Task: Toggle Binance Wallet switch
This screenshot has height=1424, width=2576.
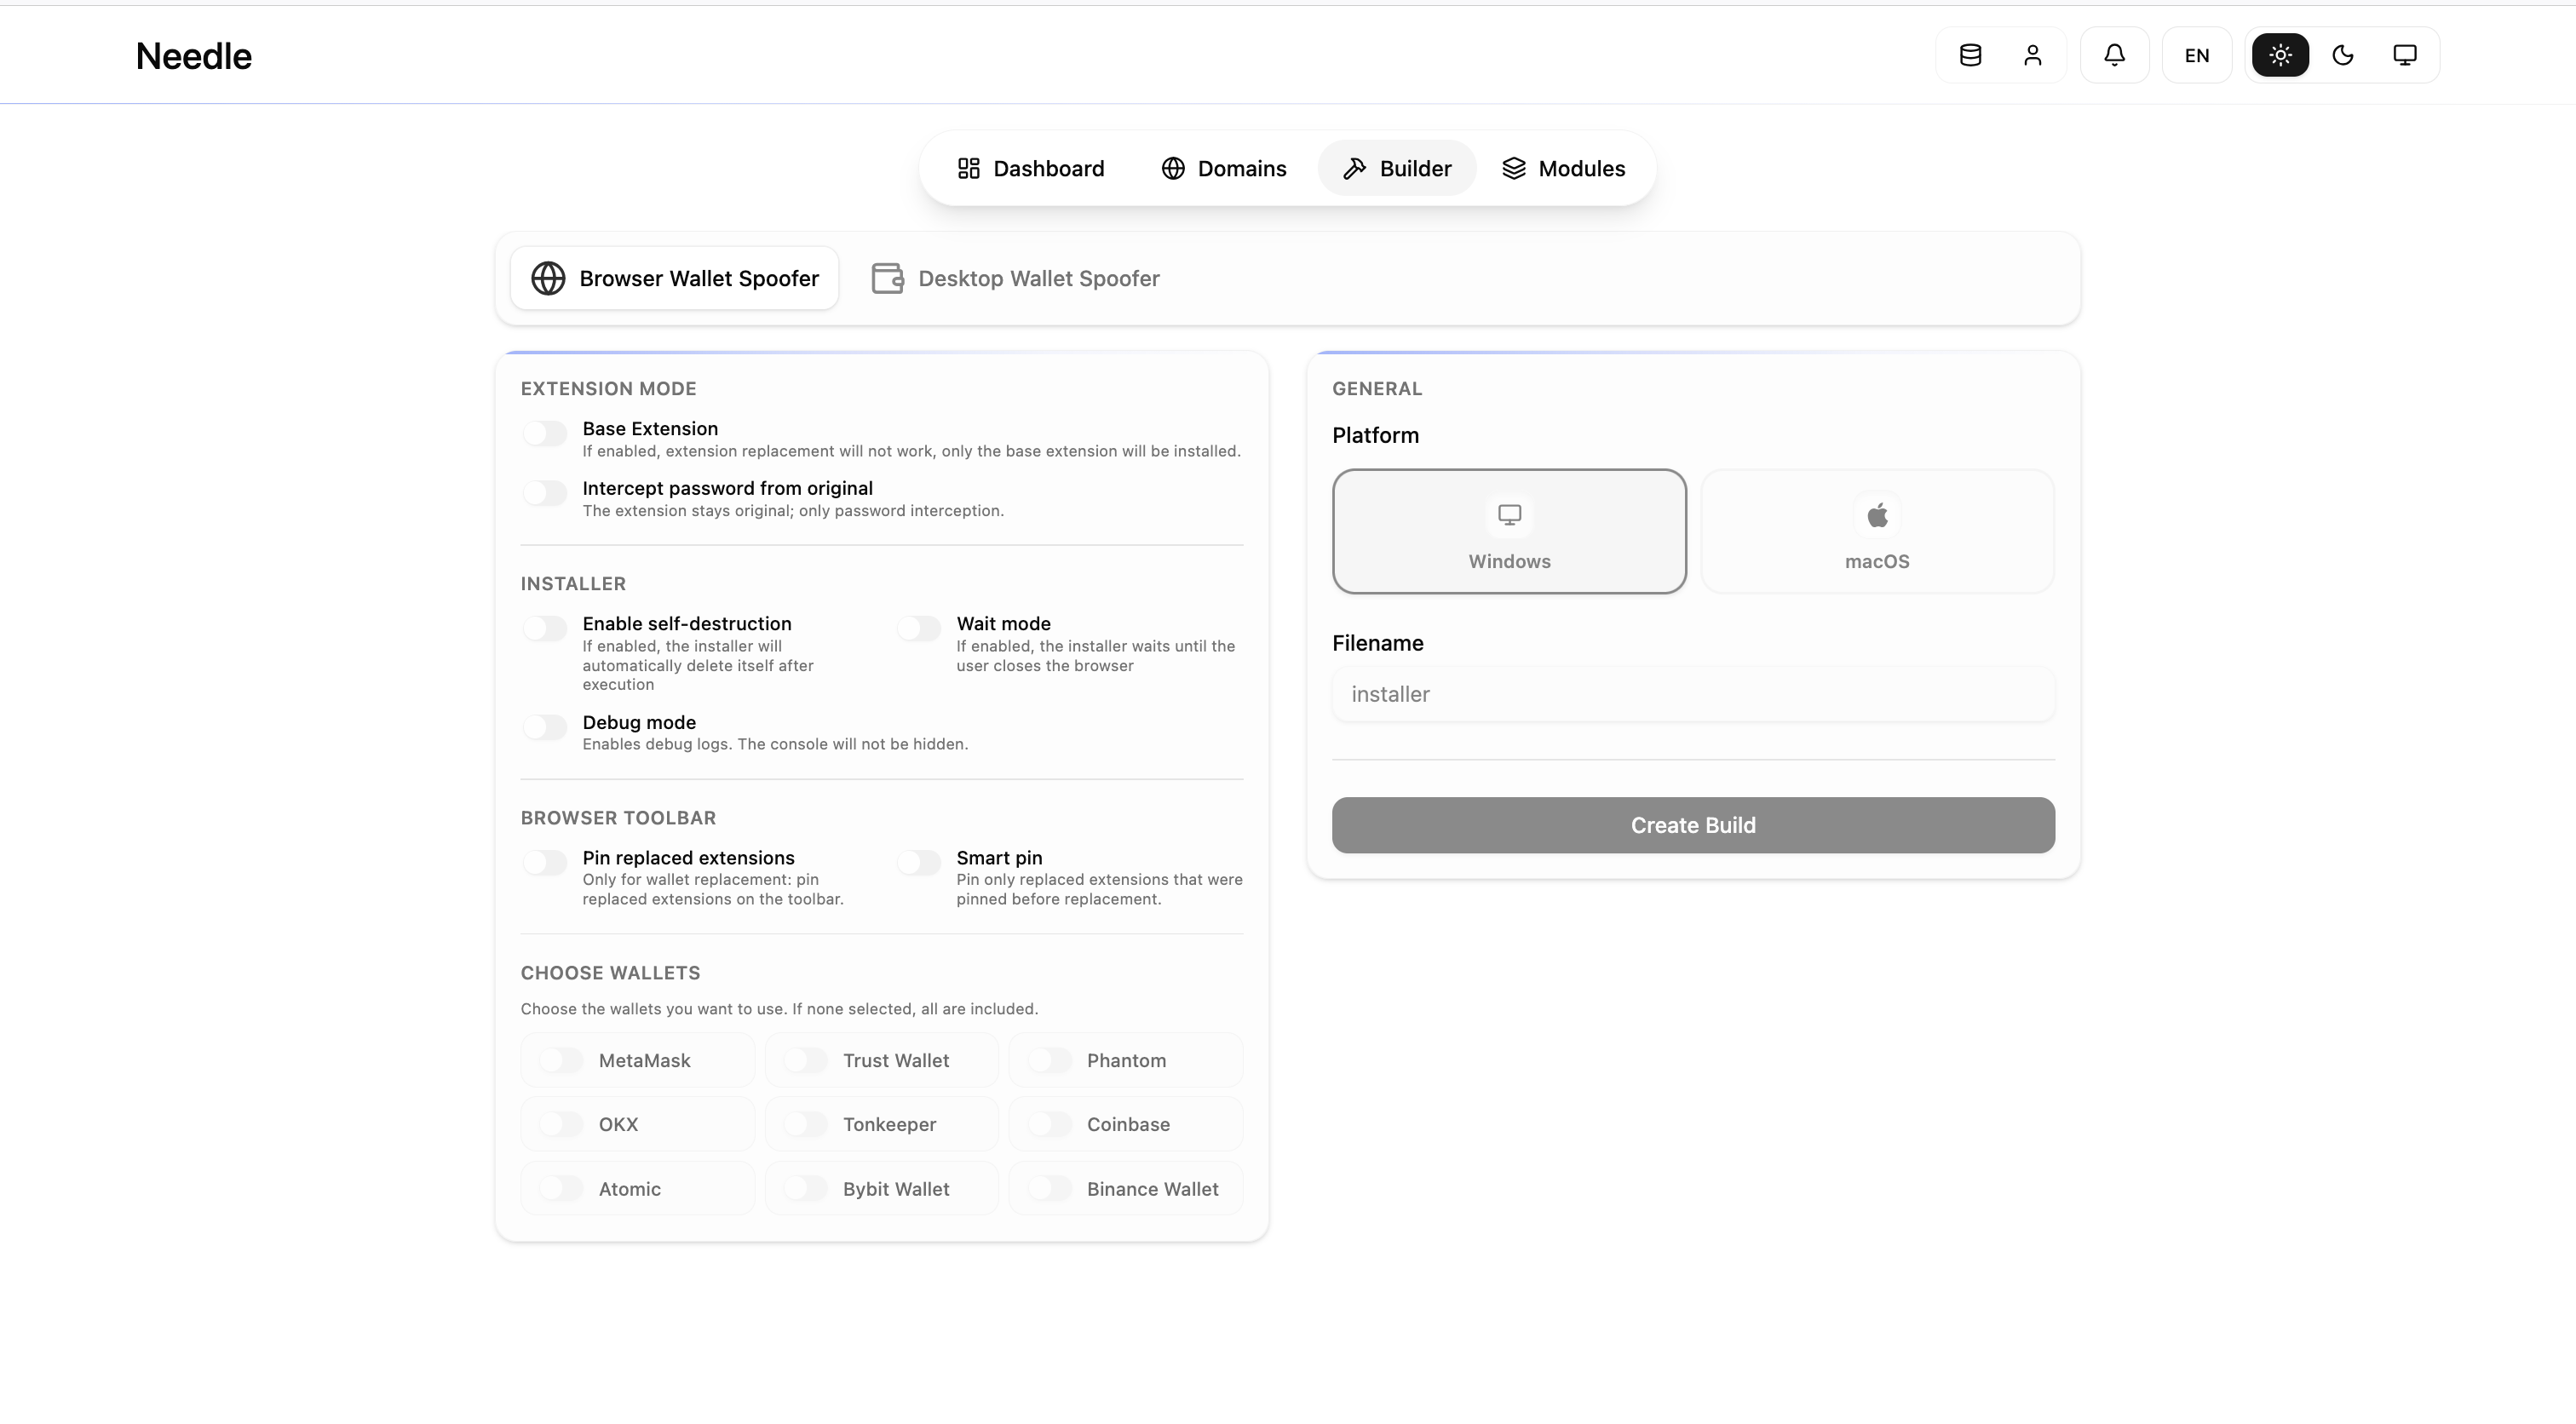Action: (x=1050, y=1188)
